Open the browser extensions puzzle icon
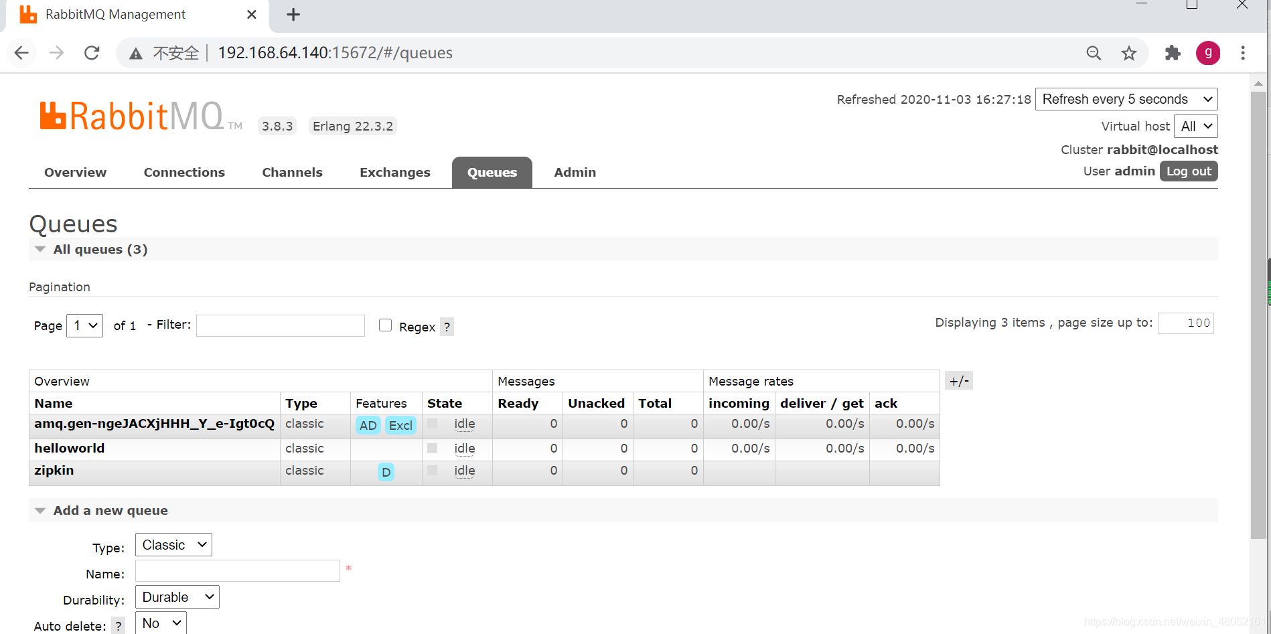 coord(1173,53)
